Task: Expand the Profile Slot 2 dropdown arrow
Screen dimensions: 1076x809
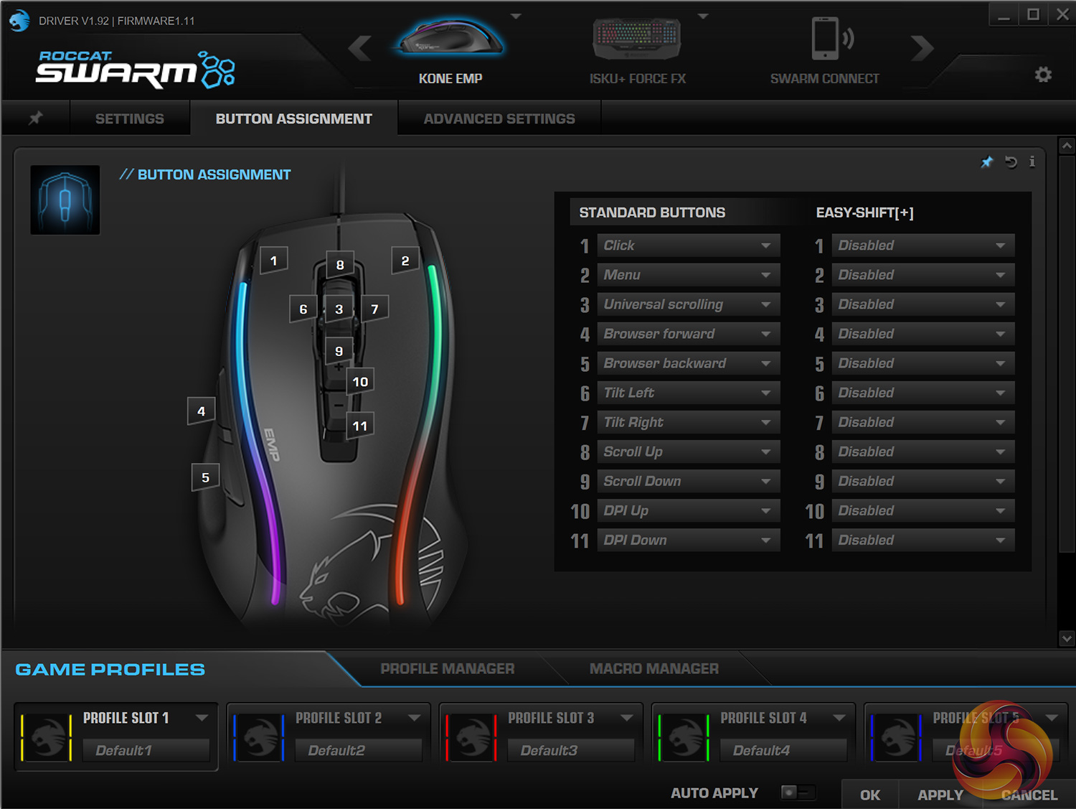Action: tap(414, 718)
